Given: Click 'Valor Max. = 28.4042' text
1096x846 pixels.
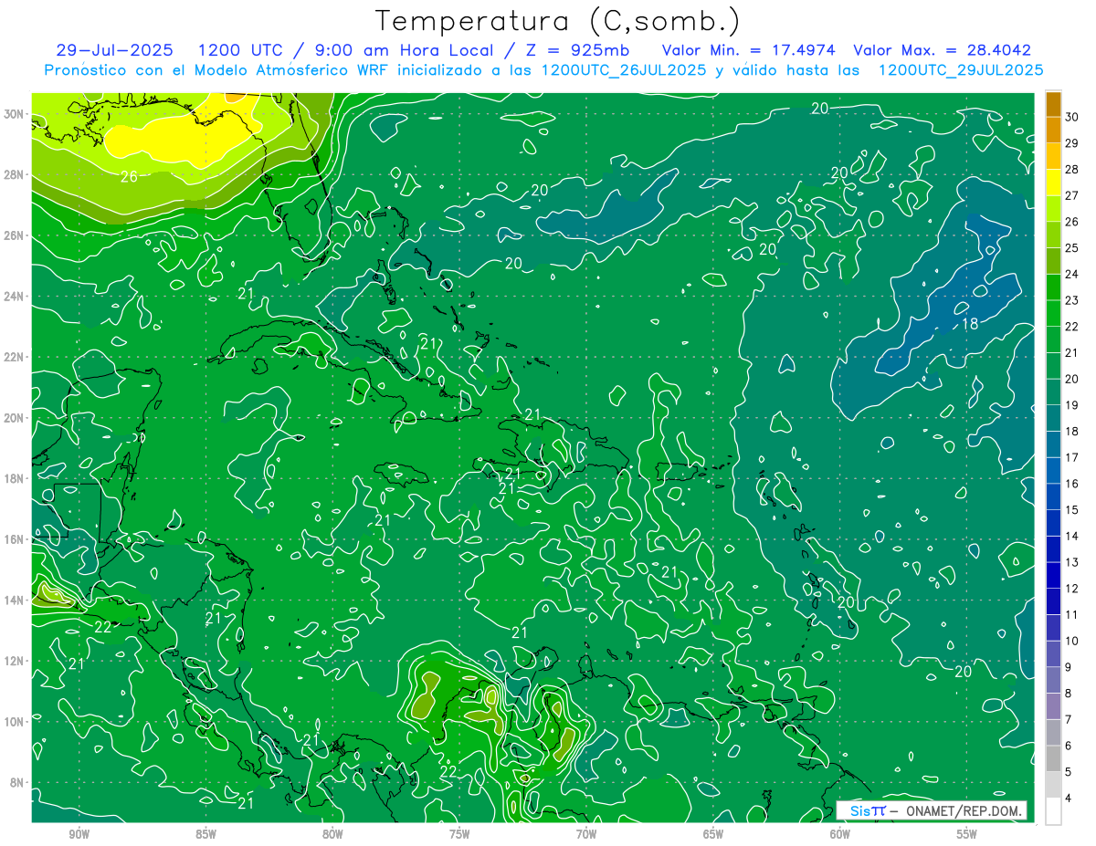Looking at the screenshot, I should (943, 50).
